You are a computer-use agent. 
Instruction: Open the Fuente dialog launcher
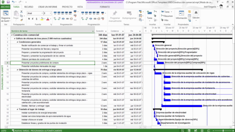(51, 25)
